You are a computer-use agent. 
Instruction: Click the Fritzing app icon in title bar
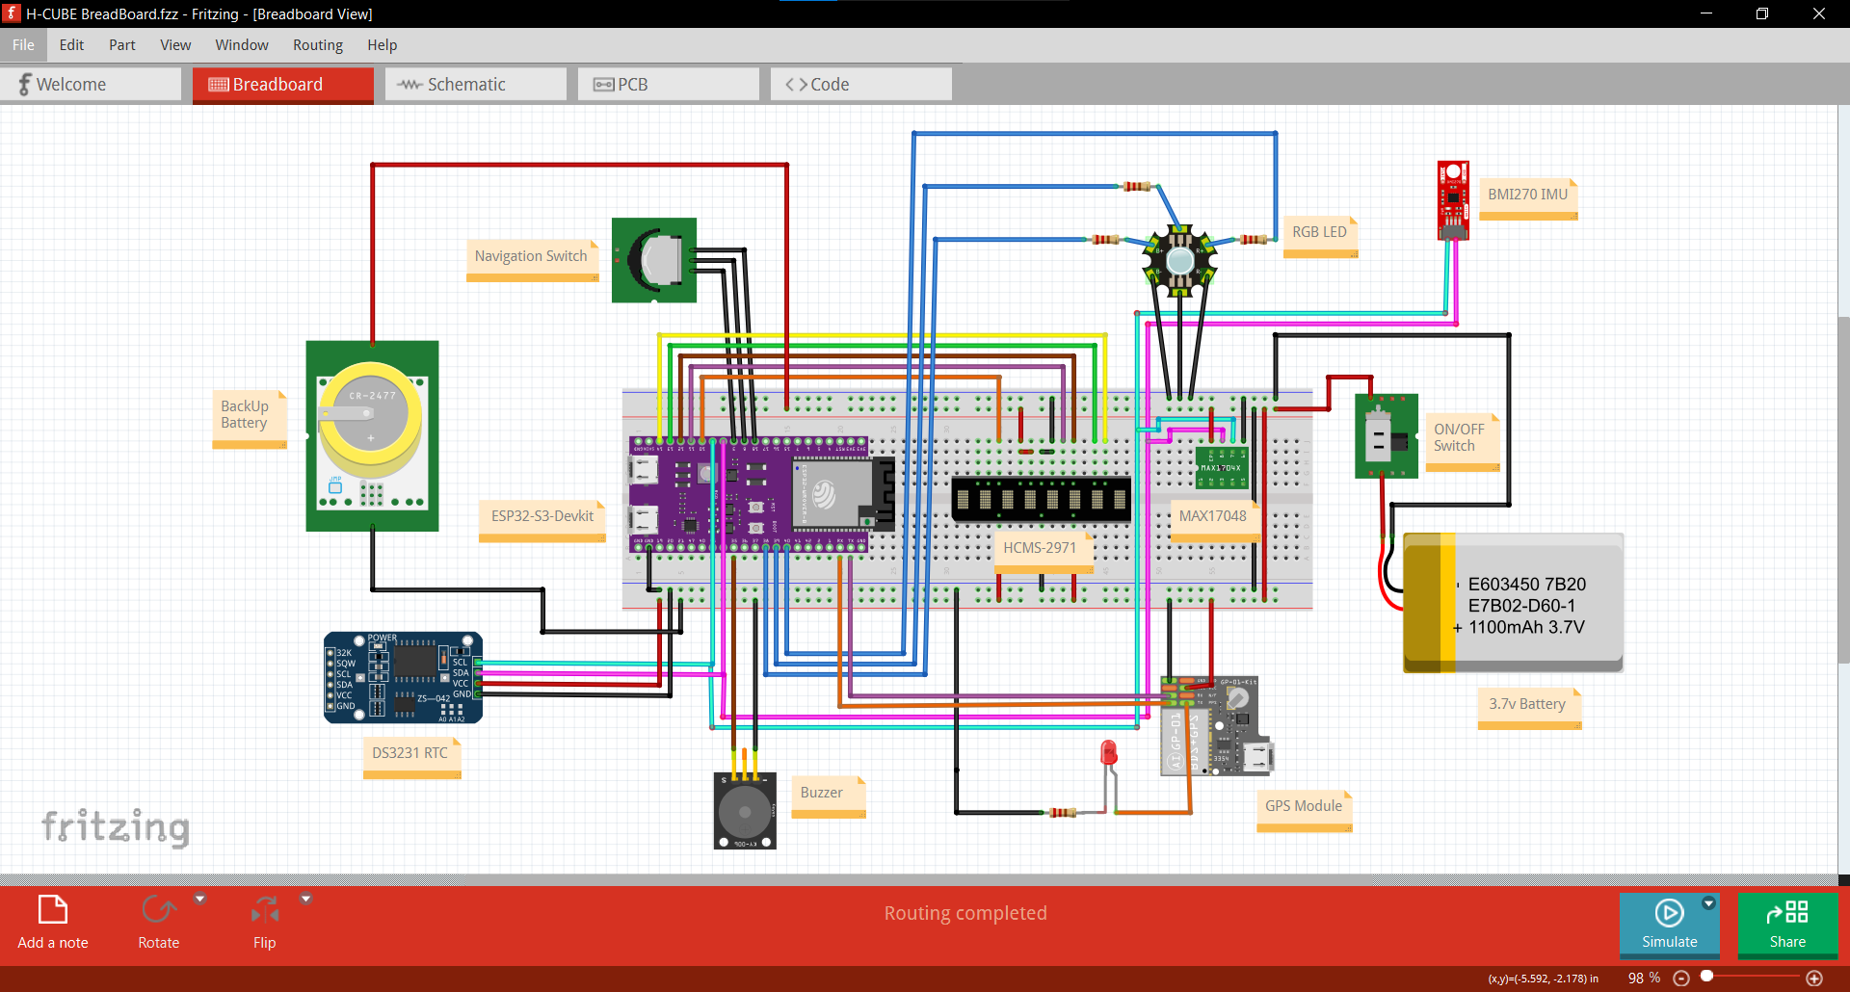pyautogui.click(x=12, y=13)
